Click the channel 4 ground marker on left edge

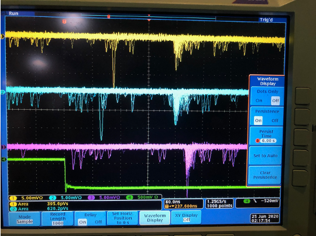4,159
